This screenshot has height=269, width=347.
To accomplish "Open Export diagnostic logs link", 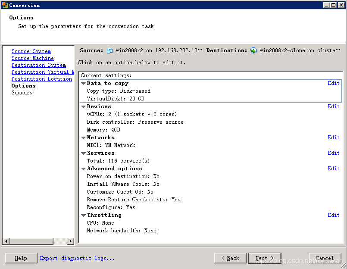I will tap(77, 258).
